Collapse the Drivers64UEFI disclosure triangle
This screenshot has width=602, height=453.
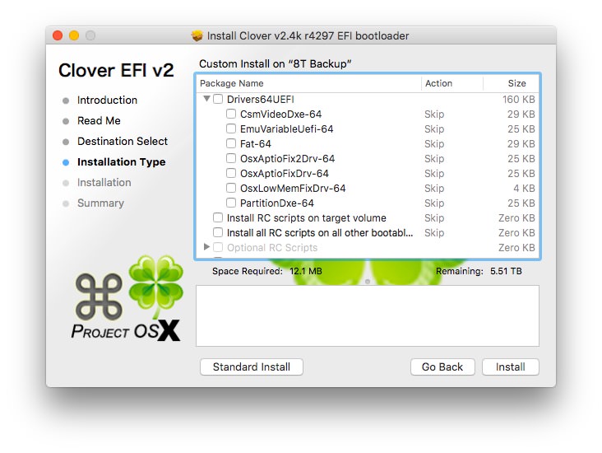[x=206, y=99]
